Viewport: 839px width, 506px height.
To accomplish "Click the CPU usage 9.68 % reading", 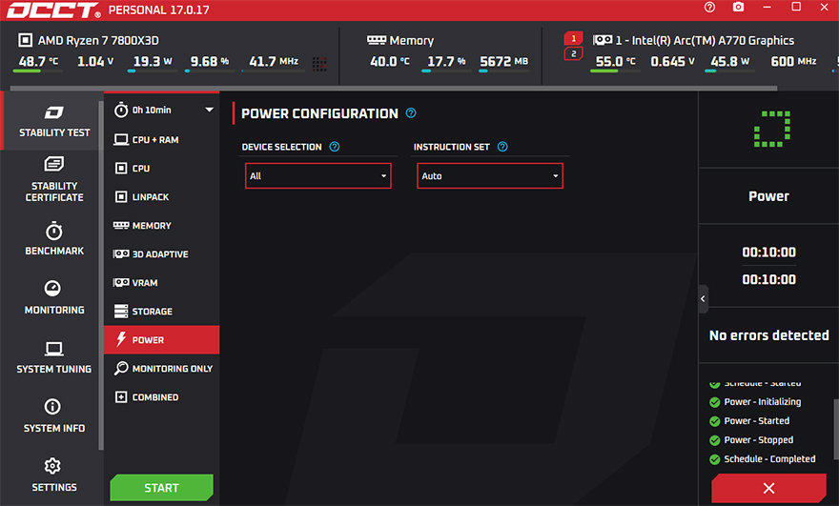I will pos(209,62).
